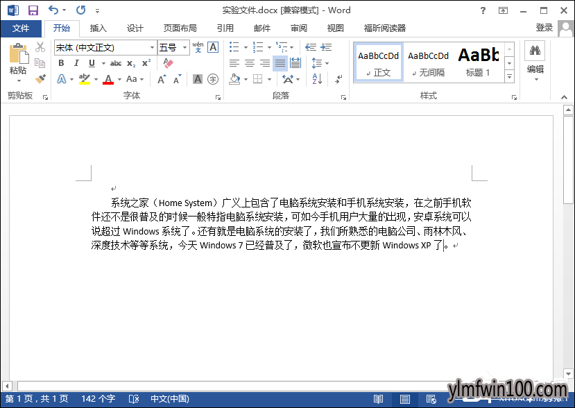575x408 pixels.
Task: Expand the underline style dropdown arrow
Action: tap(103, 63)
